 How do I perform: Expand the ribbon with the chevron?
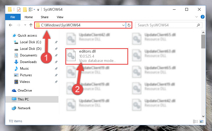tap(197, 17)
